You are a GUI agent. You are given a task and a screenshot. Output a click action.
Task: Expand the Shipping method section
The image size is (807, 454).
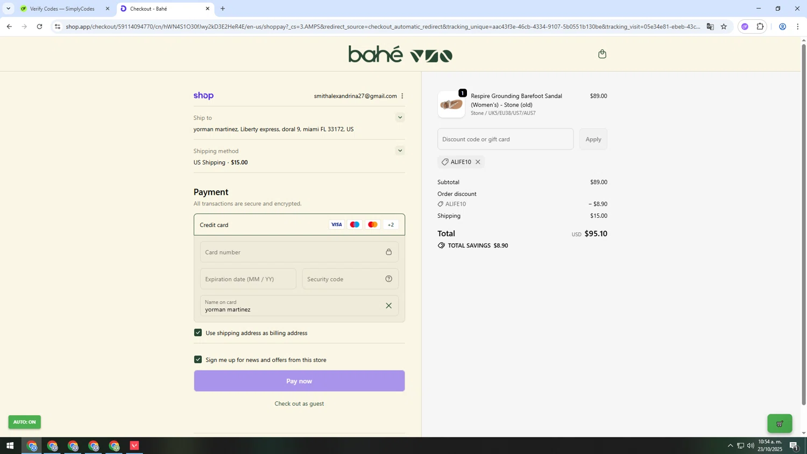[x=399, y=151]
